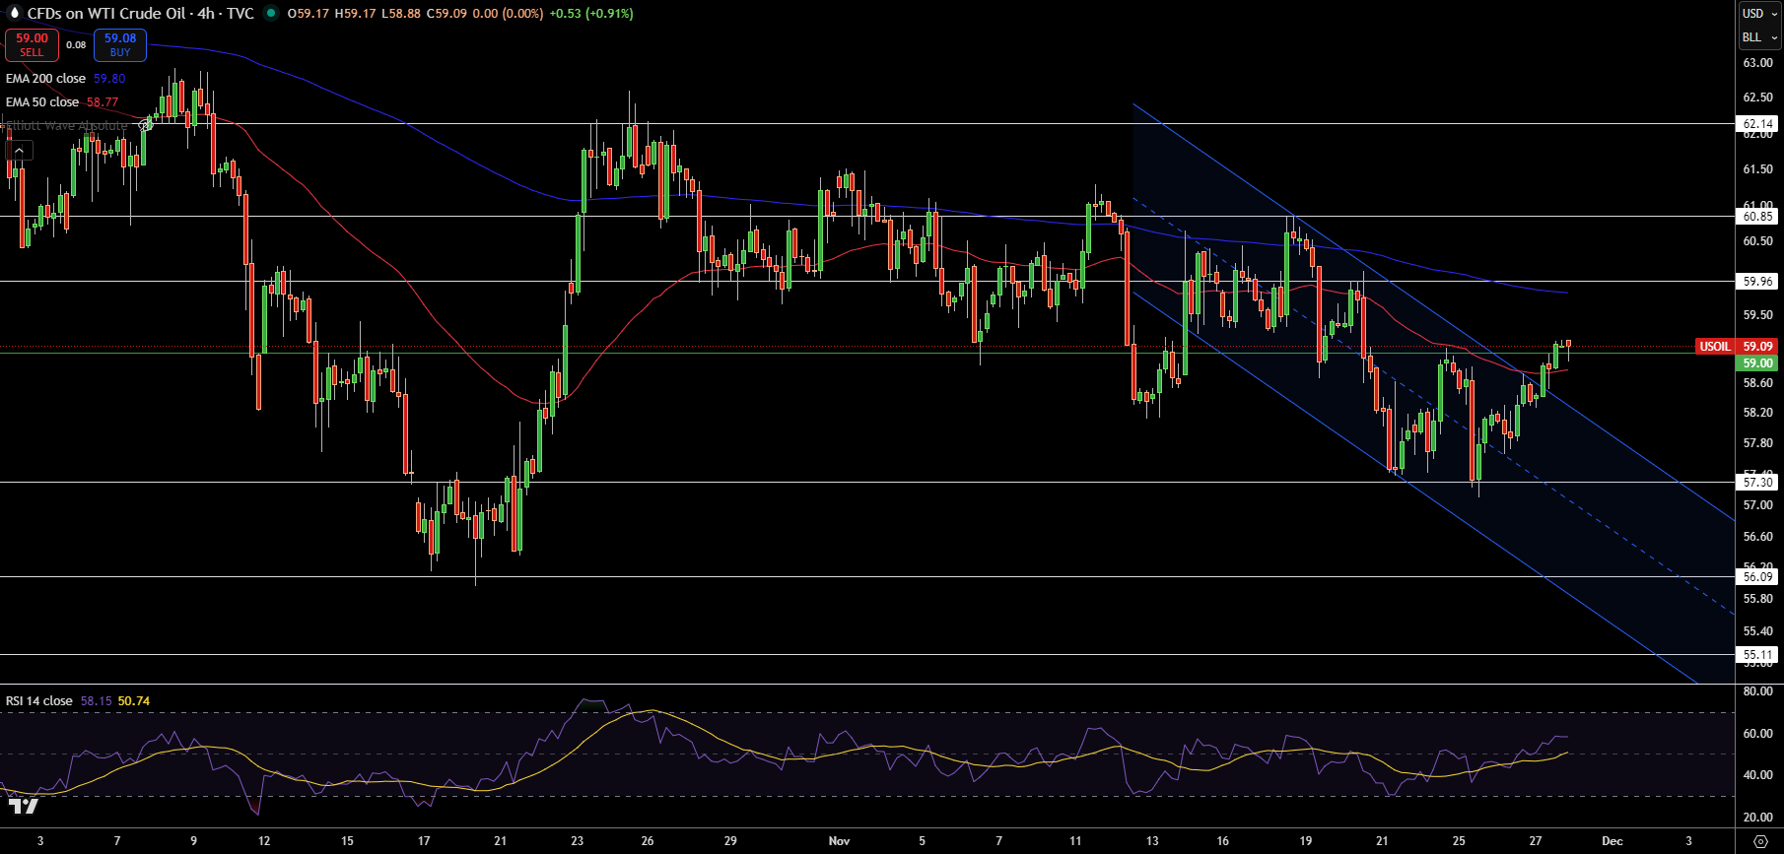Click the Nov label on time axis

839,841
